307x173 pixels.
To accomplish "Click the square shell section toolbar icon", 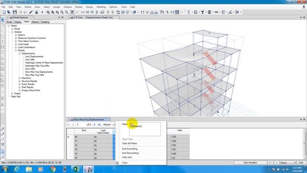I will tap(196, 12).
